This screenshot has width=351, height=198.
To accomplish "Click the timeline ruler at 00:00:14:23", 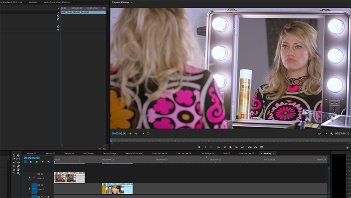I will click(x=215, y=160).
